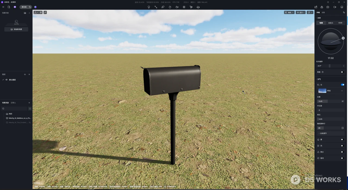Adjust the 北向偏移 slider at 21.1°
348x190 pixels.
coord(329,66)
